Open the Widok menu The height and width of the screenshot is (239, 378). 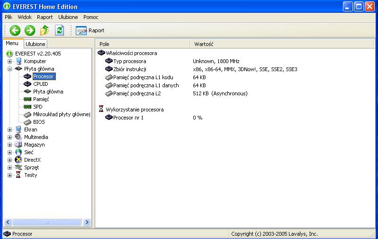point(25,17)
